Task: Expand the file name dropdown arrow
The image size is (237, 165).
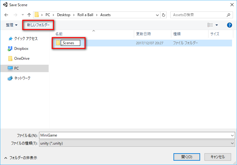Action: pos(232,136)
